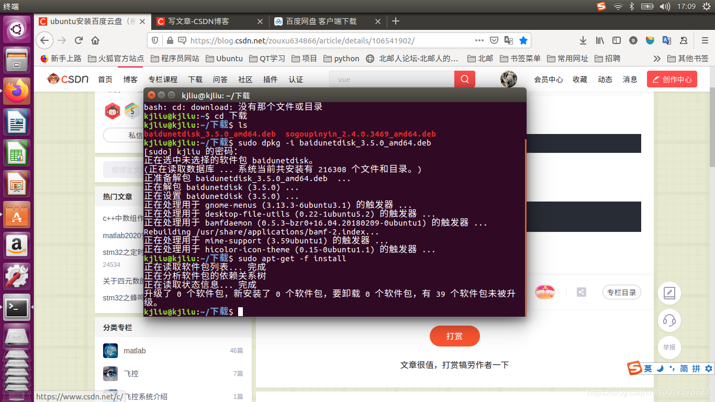This screenshot has width=715, height=402.
Task: Open the volume indicator in top panel
Action: point(665,6)
